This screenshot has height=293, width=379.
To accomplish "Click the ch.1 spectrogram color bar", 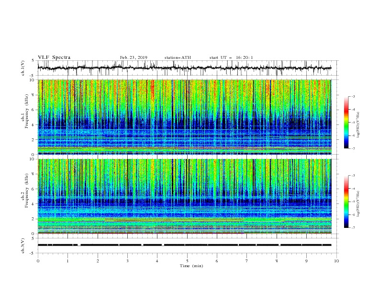I will [346, 123].
